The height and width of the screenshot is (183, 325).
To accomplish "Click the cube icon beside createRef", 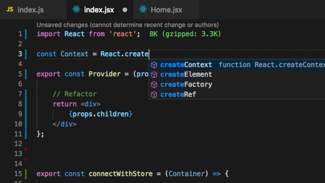I will [x=154, y=95].
